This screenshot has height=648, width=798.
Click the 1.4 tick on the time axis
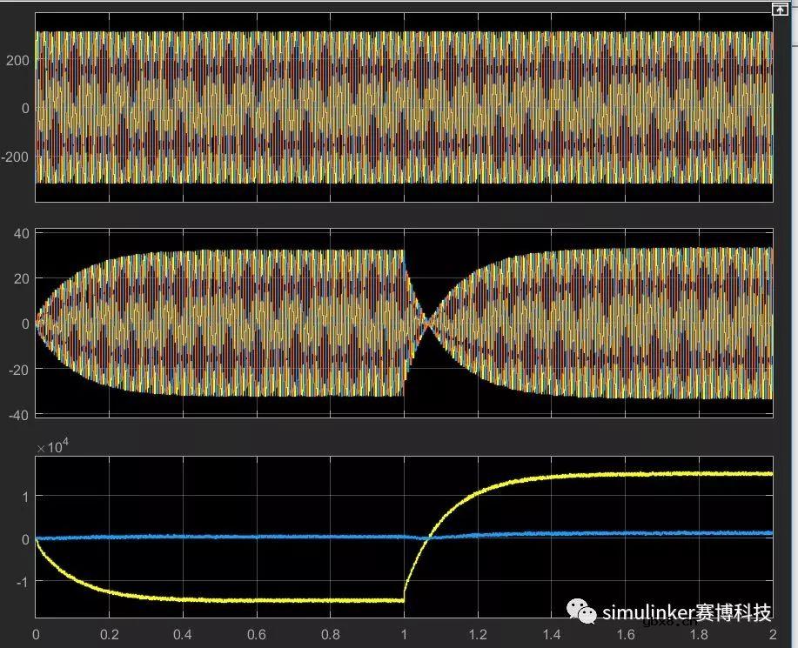pos(552,635)
